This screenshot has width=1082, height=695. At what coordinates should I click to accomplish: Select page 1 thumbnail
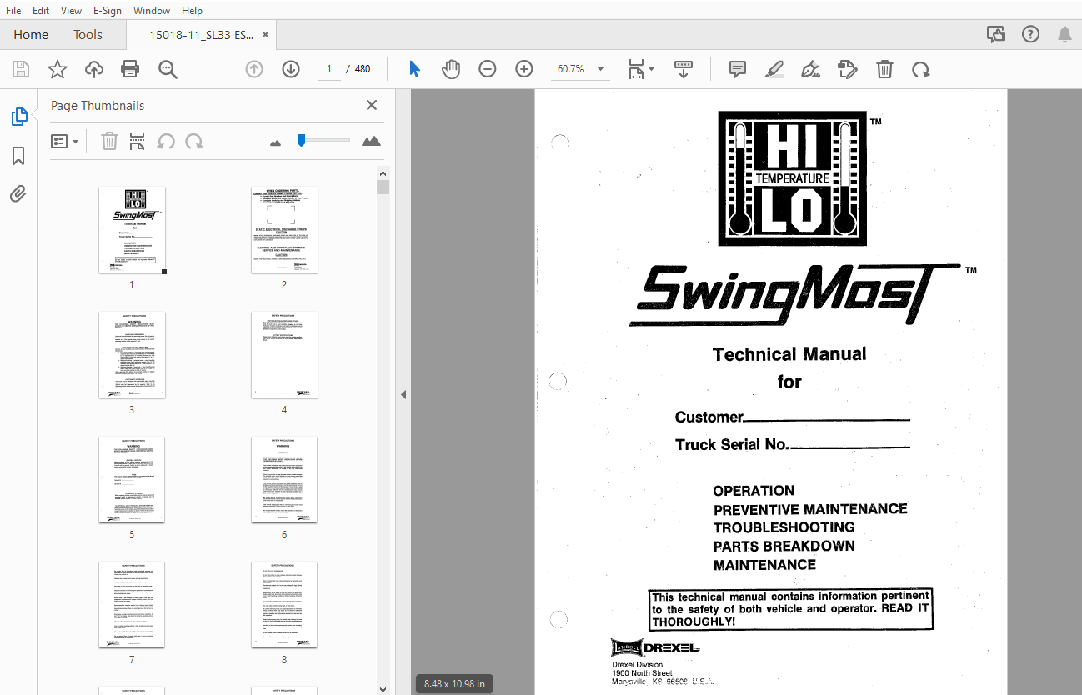pos(132,229)
